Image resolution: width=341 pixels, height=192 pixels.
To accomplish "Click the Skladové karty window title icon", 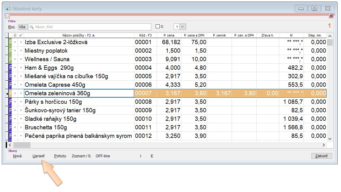I will tap(8, 9).
